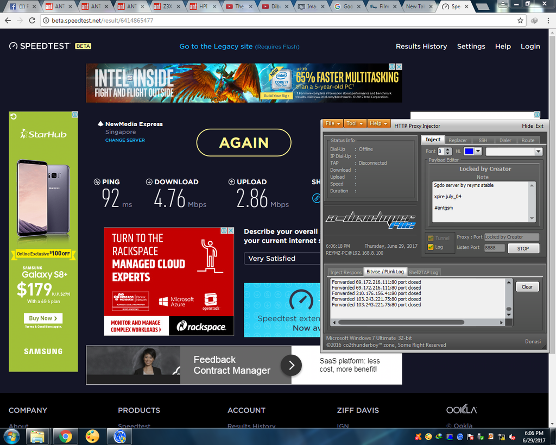
Task: Open the Inject Respons log tab
Action: [x=346, y=272]
